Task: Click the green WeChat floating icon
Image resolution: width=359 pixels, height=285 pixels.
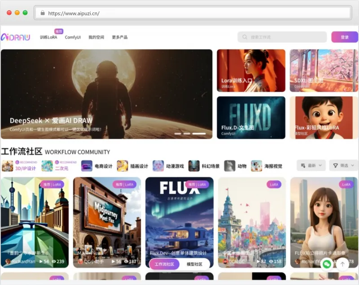Action: (x=327, y=264)
